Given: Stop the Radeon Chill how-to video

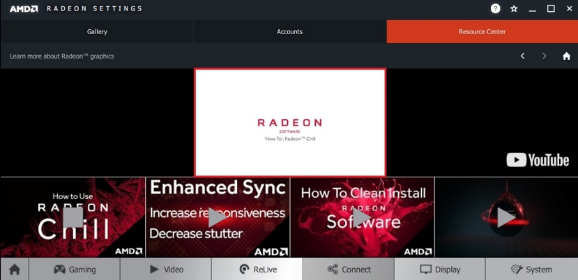Looking at the screenshot, I should [73, 217].
